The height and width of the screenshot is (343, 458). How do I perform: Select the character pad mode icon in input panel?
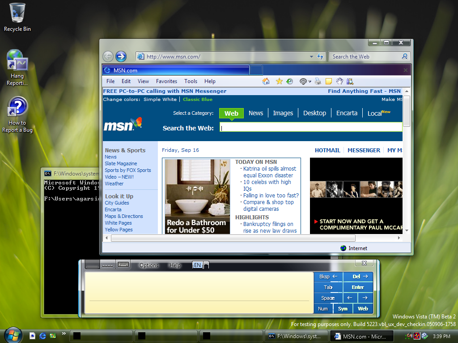(107, 265)
